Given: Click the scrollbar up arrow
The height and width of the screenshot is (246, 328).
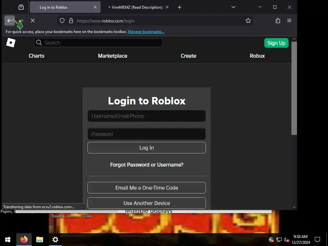Looking at the screenshot, I should [294, 39].
